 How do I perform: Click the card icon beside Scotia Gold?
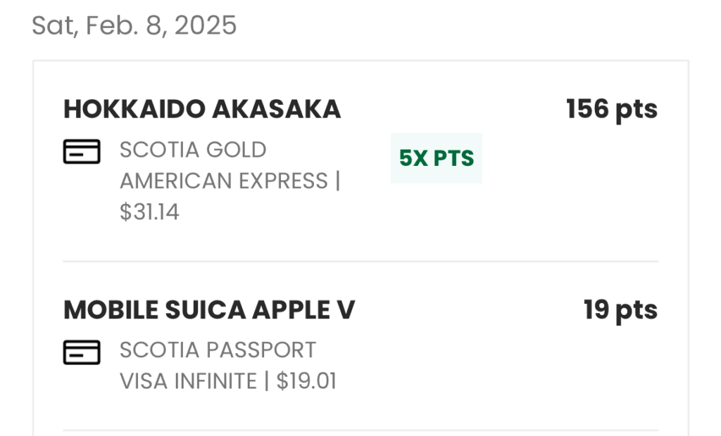coord(82,151)
